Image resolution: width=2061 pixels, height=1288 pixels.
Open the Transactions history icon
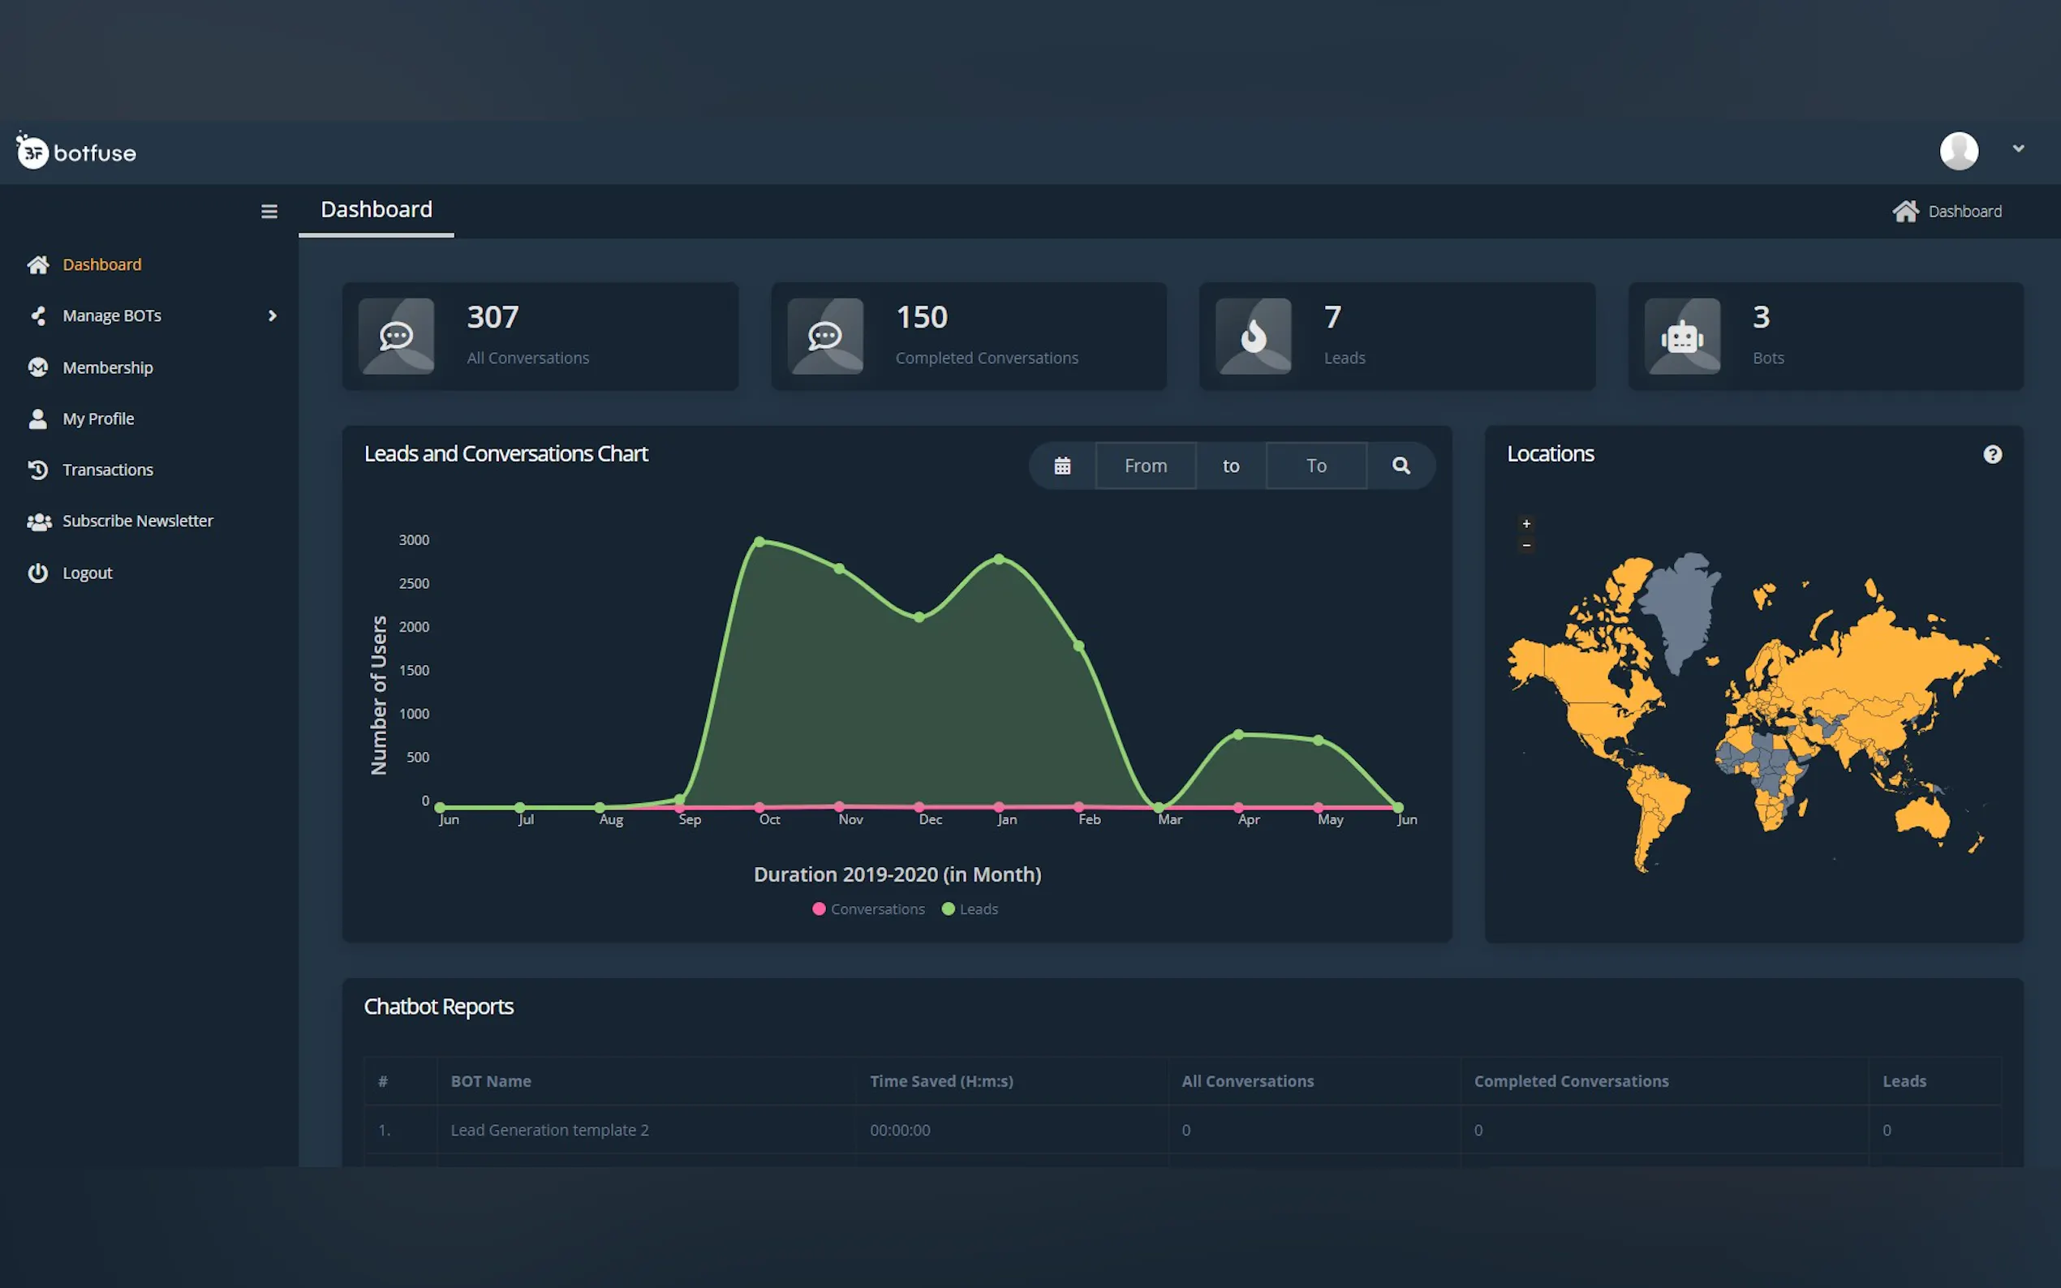coord(37,470)
